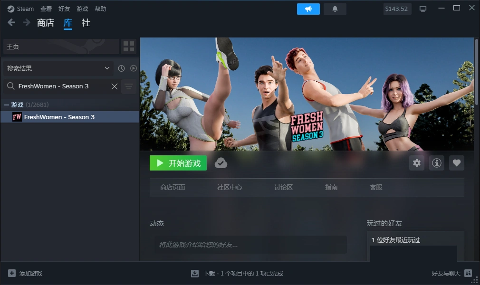This screenshot has width=480, height=285.
Task: Go back with the left arrow
Action: [x=11, y=22]
